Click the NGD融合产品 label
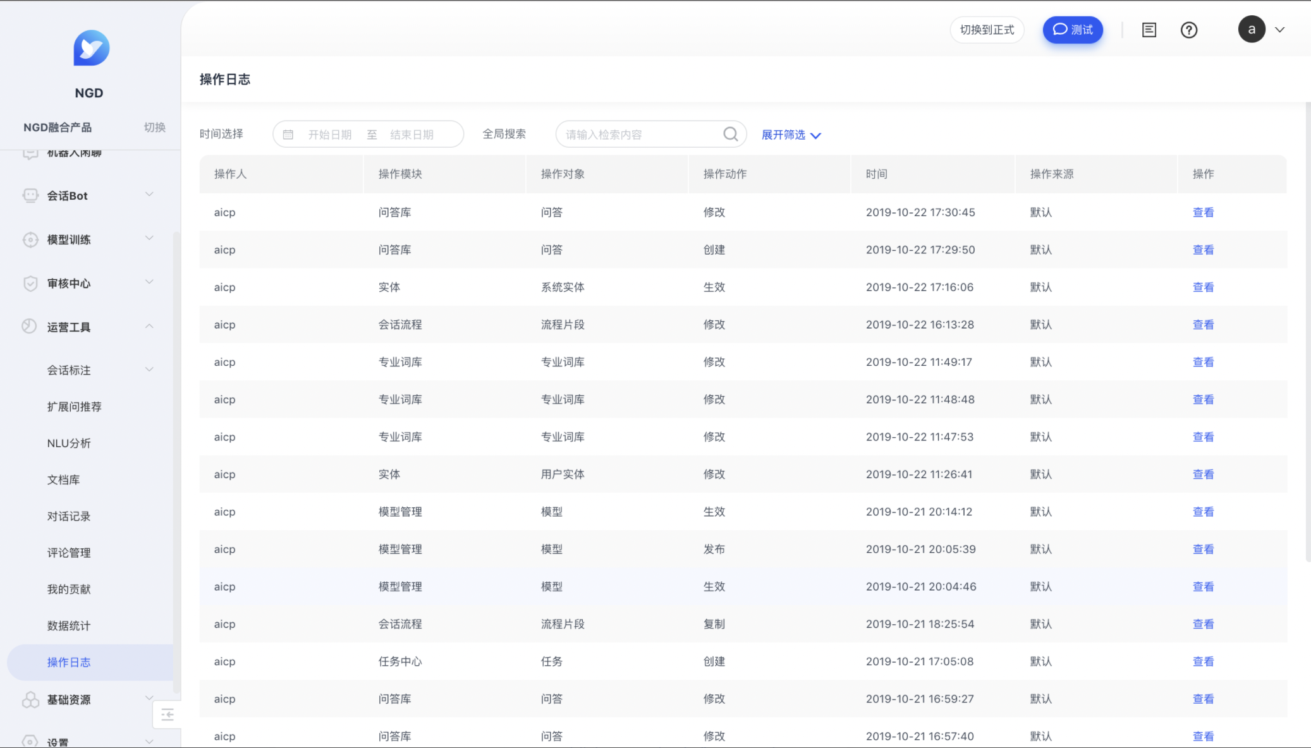 coord(58,127)
